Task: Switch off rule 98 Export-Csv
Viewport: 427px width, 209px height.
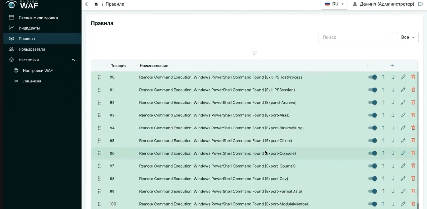Action: click(373, 179)
